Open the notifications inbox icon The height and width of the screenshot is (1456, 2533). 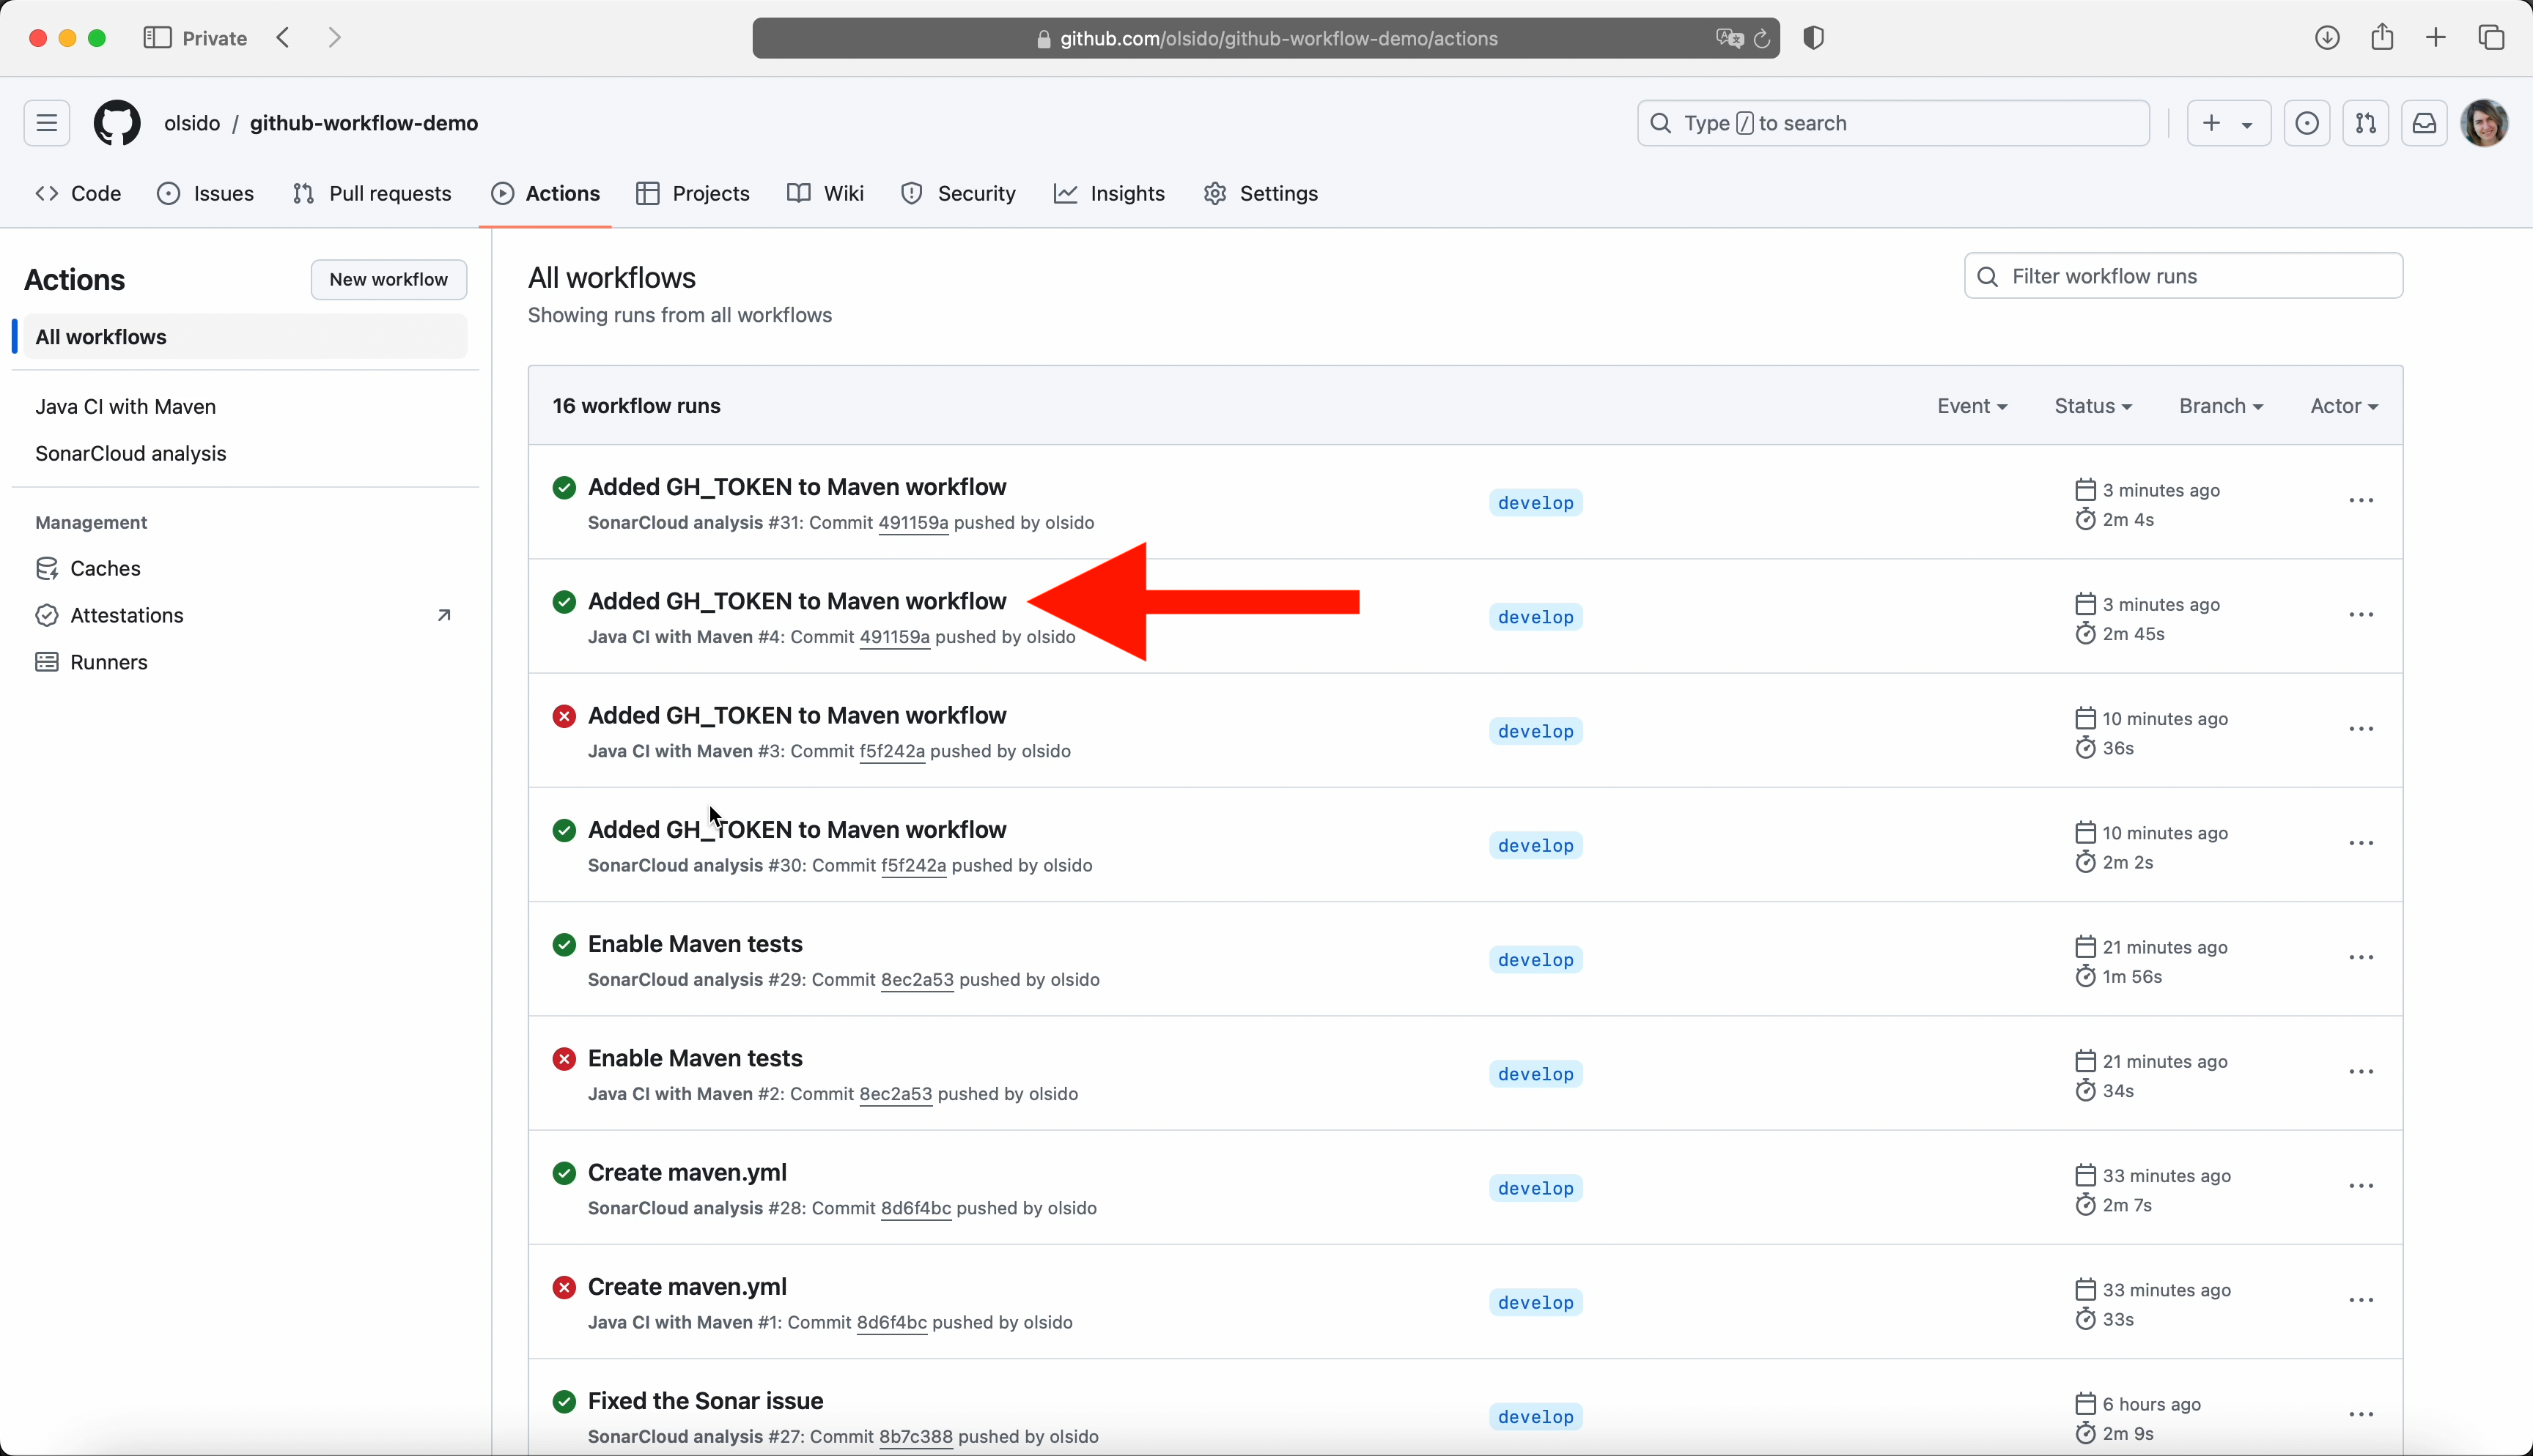2424,123
